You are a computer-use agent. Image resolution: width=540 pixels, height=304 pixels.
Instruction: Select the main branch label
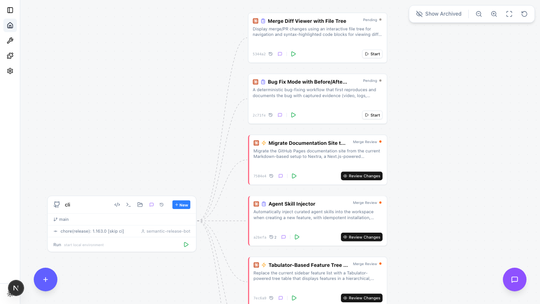click(x=64, y=220)
